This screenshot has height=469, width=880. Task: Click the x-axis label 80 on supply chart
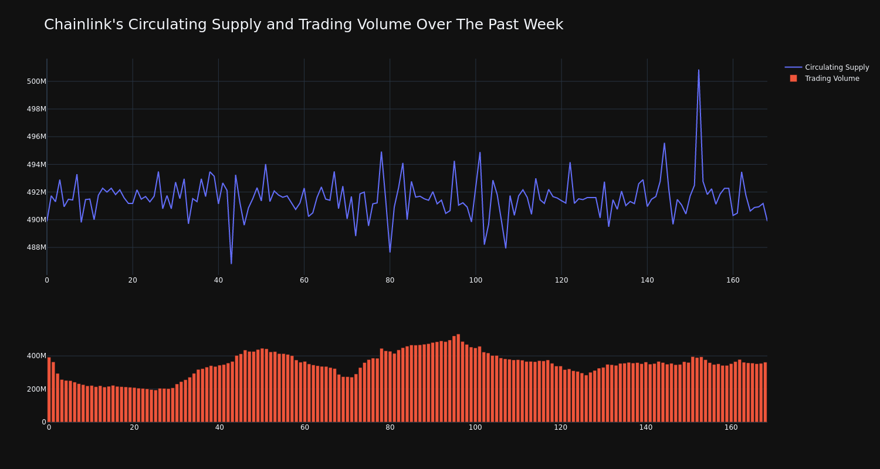click(390, 280)
